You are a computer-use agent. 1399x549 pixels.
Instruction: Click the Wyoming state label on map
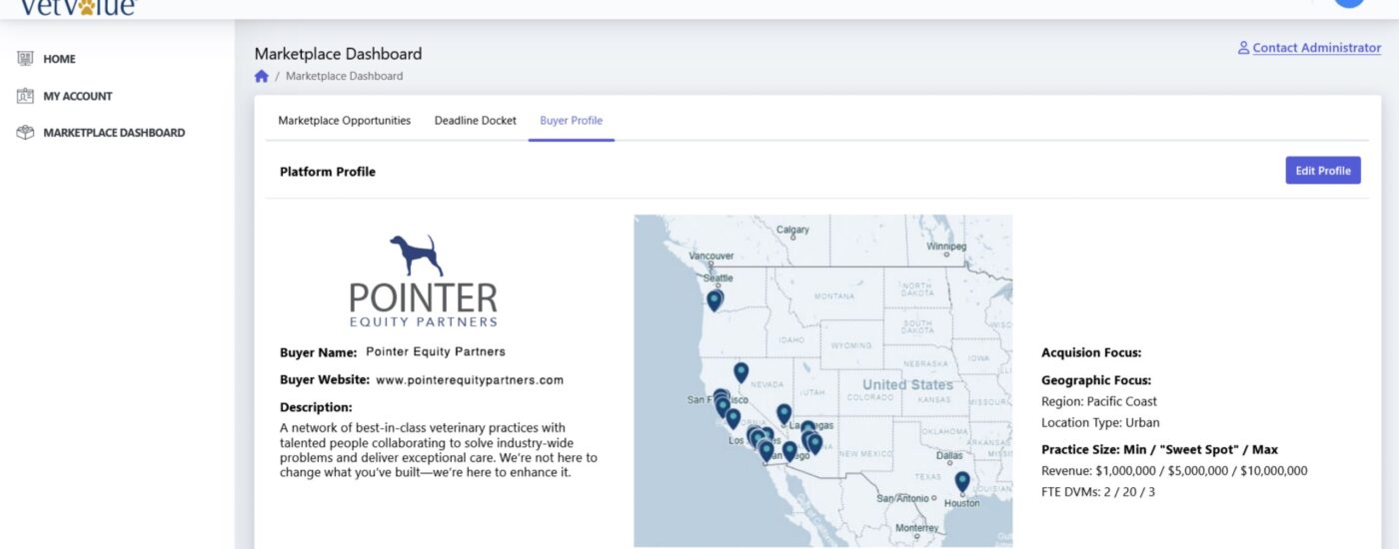(851, 346)
